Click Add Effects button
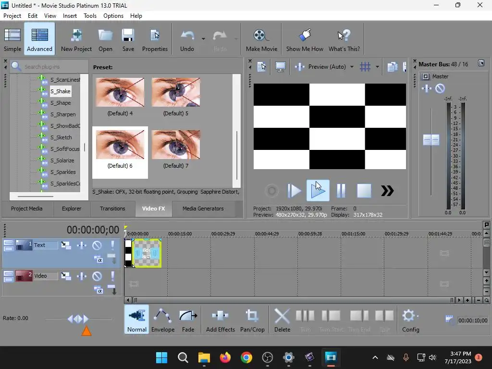492x369 pixels. click(220, 320)
